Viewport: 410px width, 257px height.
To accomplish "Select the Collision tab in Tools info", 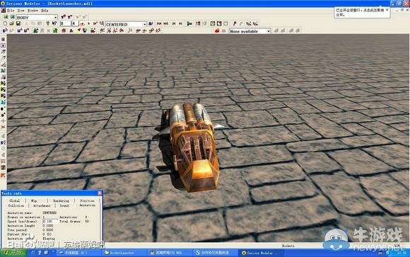I will pyautogui.click(x=16, y=205).
